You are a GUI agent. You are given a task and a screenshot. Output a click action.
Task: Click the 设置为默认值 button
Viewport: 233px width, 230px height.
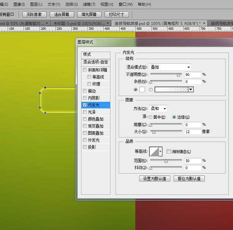155,179
